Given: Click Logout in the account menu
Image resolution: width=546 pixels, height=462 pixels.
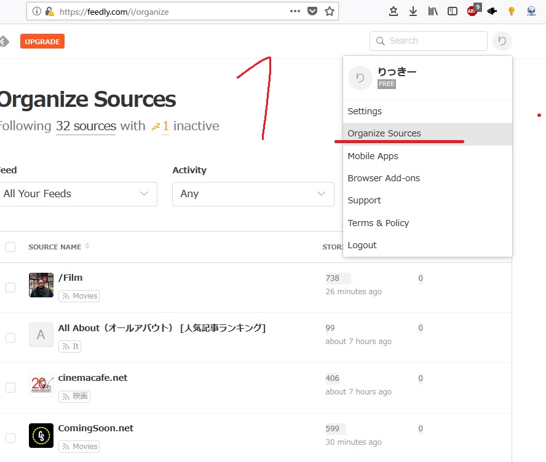Looking at the screenshot, I should (427, 245).
